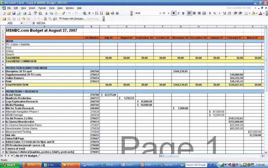Viewport: 268px width, 168px height.
Task: Open the Format menu
Action: (x=42, y=8)
